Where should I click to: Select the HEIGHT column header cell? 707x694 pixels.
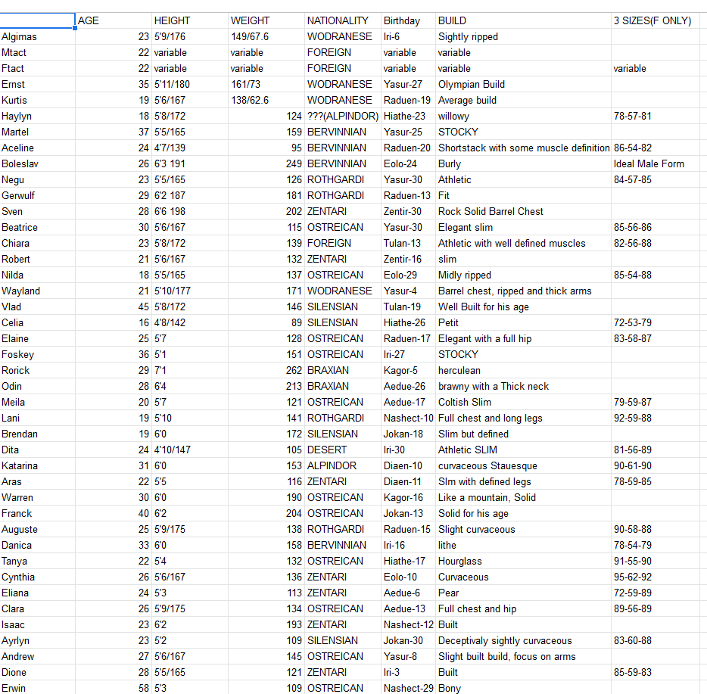190,20
